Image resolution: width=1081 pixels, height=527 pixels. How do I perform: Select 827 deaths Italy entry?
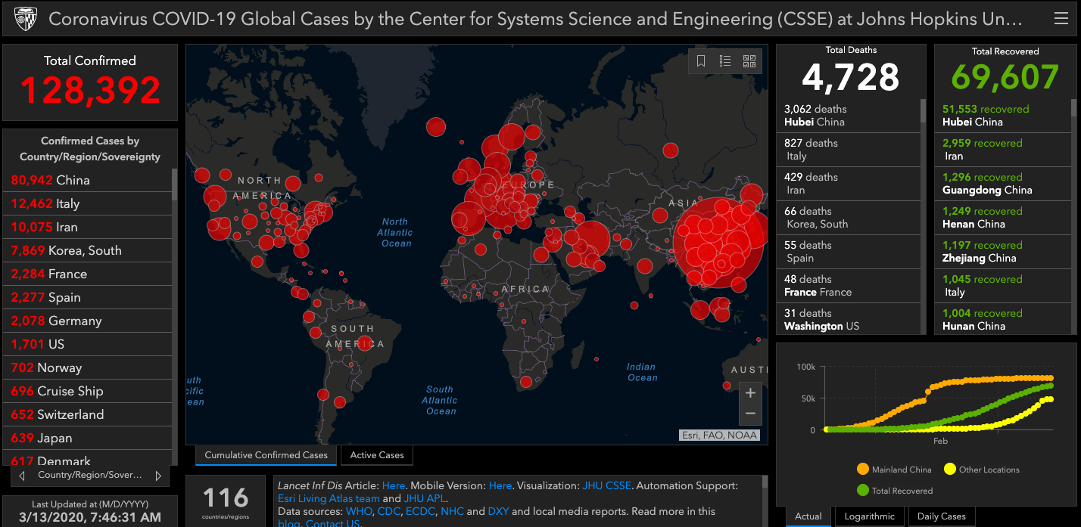[848, 150]
